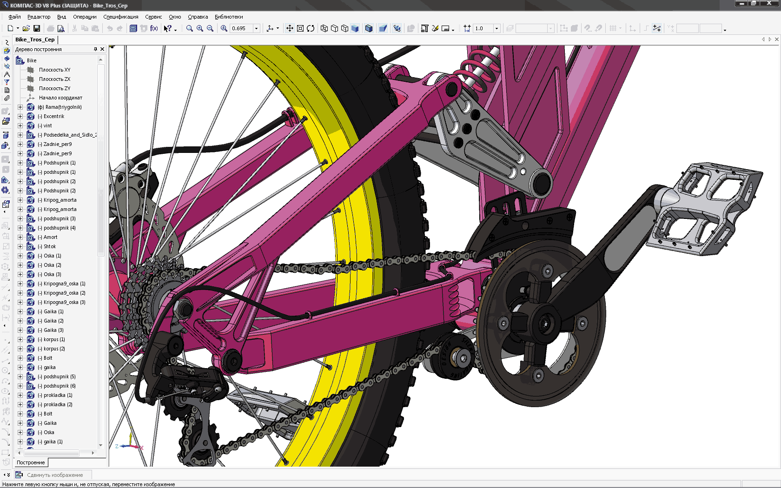Expand the Shtok tree node
This screenshot has width=781, height=488.
[x=20, y=246]
